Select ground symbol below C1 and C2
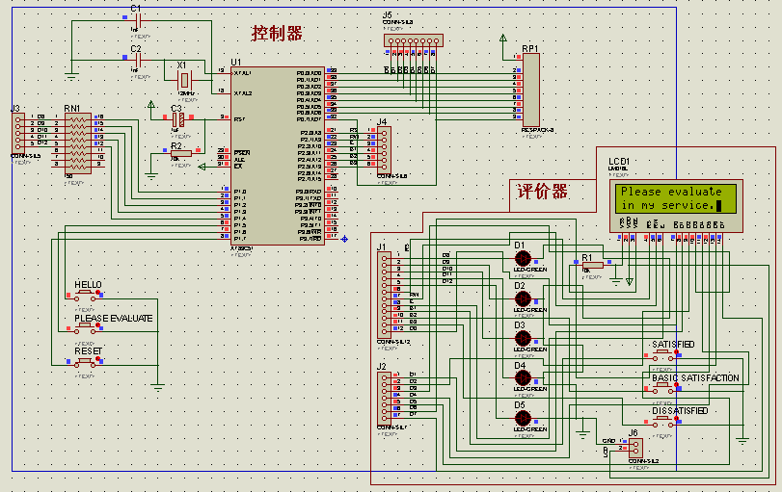This screenshot has height=492, width=782. 71,76
